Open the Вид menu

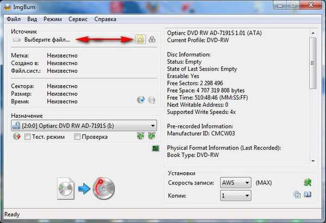tap(32, 19)
